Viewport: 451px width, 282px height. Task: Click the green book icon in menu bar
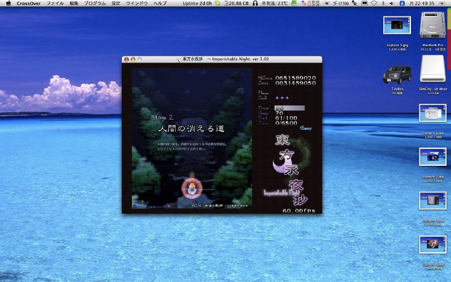point(294,3)
